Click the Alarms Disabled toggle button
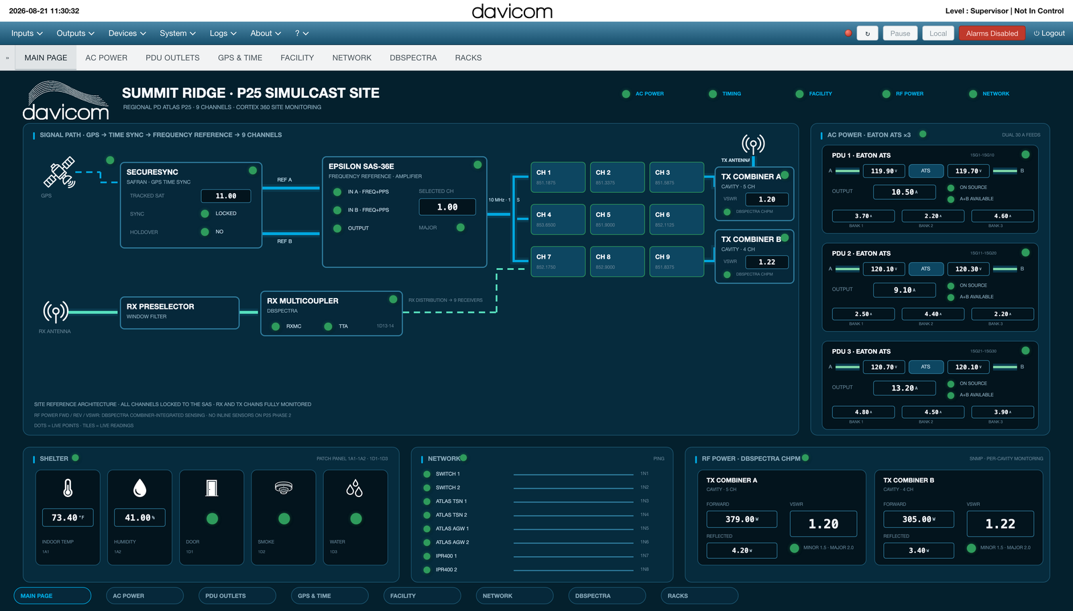The width and height of the screenshot is (1073, 611). [992, 33]
